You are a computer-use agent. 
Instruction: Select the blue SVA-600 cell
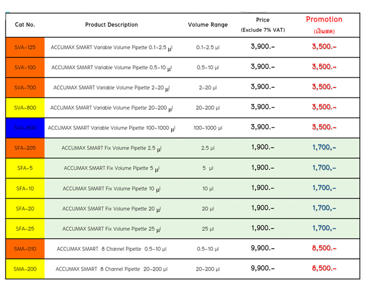pyautogui.click(x=25, y=128)
